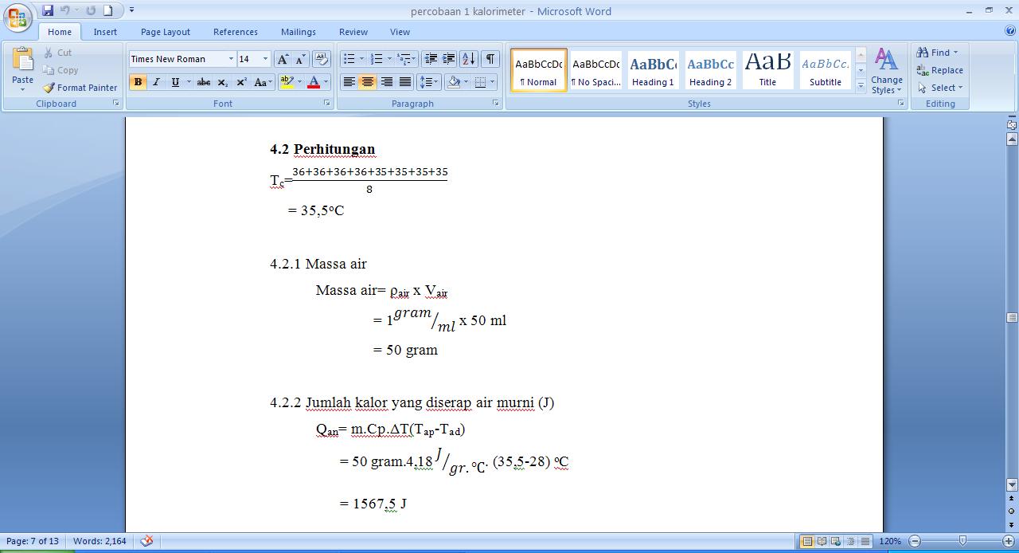The image size is (1019, 553).
Task: Align text right
Action: [386, 82]
